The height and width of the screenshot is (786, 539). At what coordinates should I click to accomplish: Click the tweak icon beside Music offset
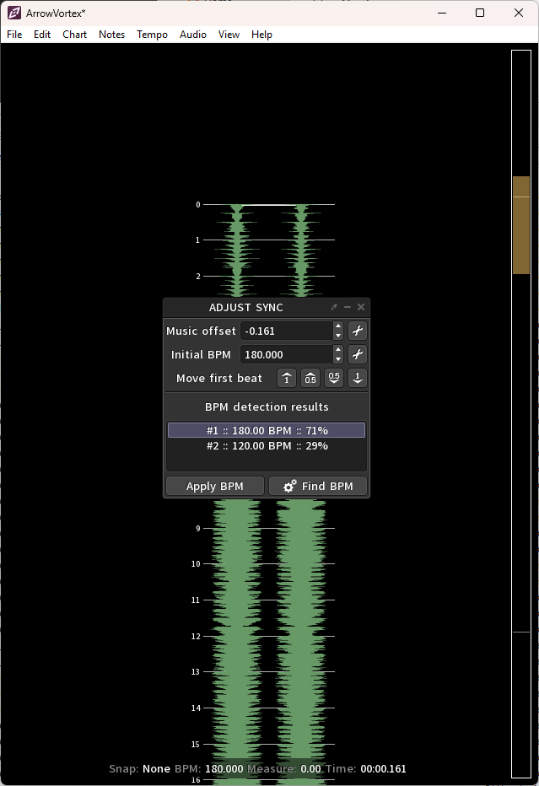(x=358, y=331)
